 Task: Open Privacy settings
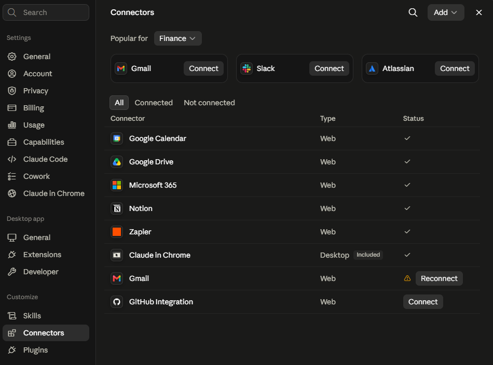tap(46, 91)
